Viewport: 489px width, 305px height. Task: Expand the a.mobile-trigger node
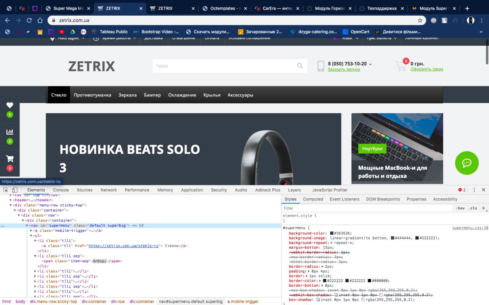click(31, 231)
